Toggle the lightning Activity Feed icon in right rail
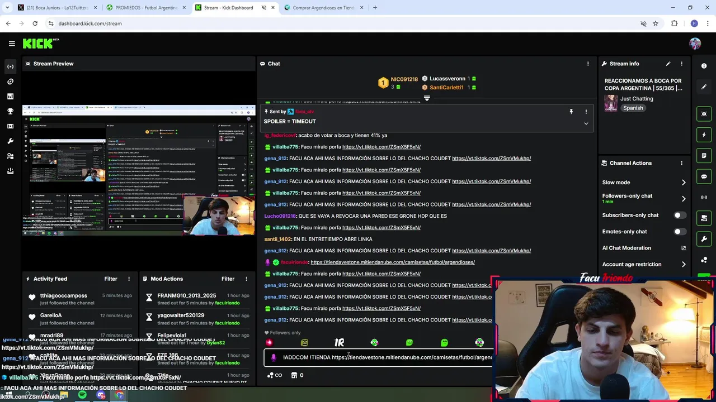Screen dimensions: 716x402 coord(704,135)
